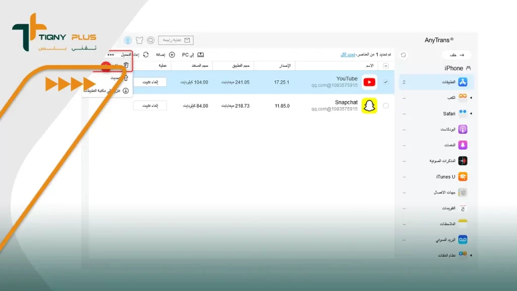The height and width of the screenshot is (291, 517).
Task: Click the Snapchat ghost app icon
Action: coord(369,106)
